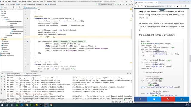Share the page on Twitter
This screenshot has height=107, width=191.
tap(154, 99)
